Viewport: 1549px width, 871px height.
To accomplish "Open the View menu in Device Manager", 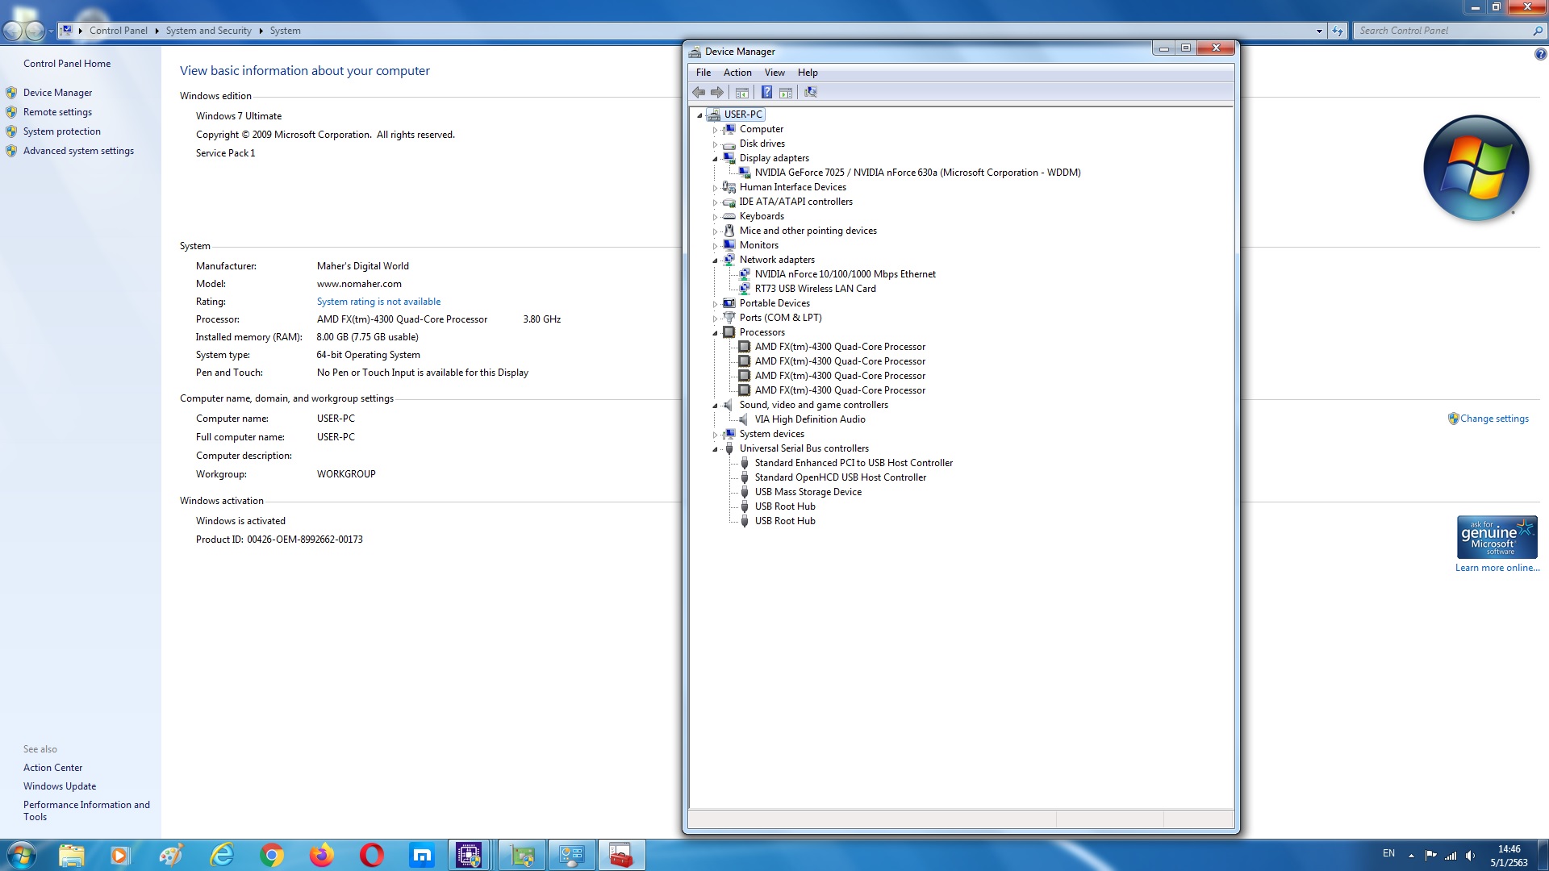I will point(774,73).
